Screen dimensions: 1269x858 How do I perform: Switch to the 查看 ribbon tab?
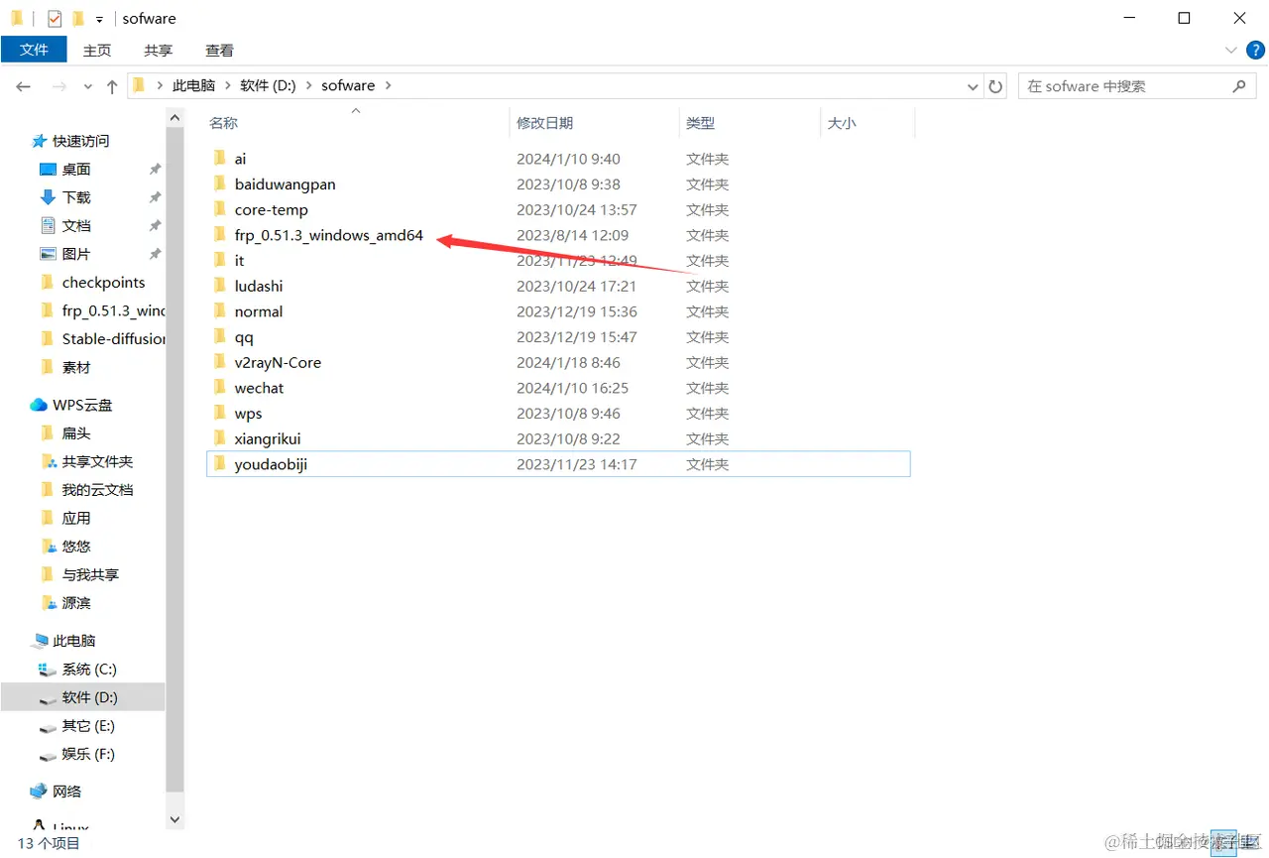219,50
